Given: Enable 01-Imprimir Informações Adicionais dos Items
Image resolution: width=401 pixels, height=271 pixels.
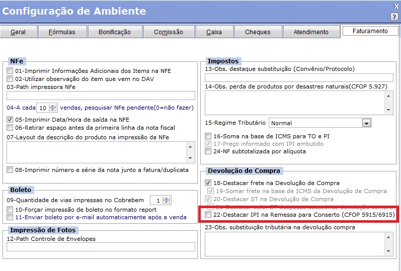Looking at the screenshot, I should 10,70.
